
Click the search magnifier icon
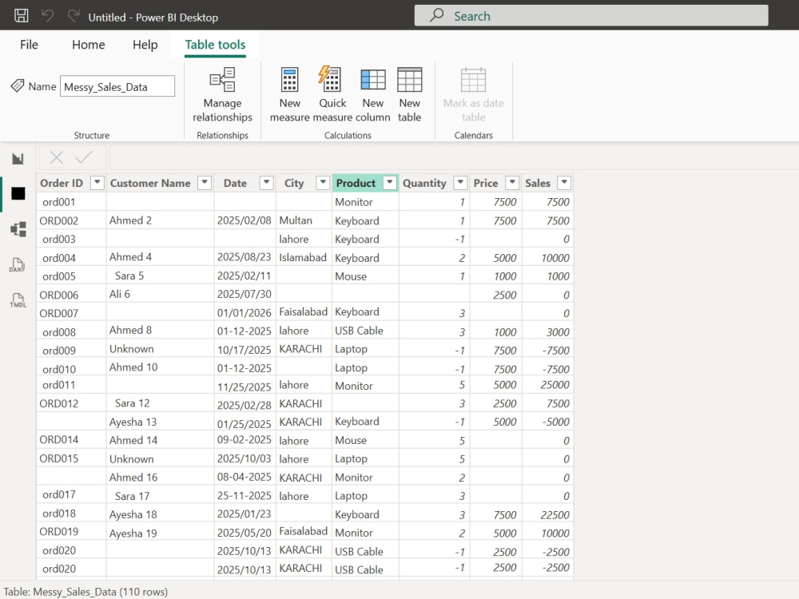437,15
